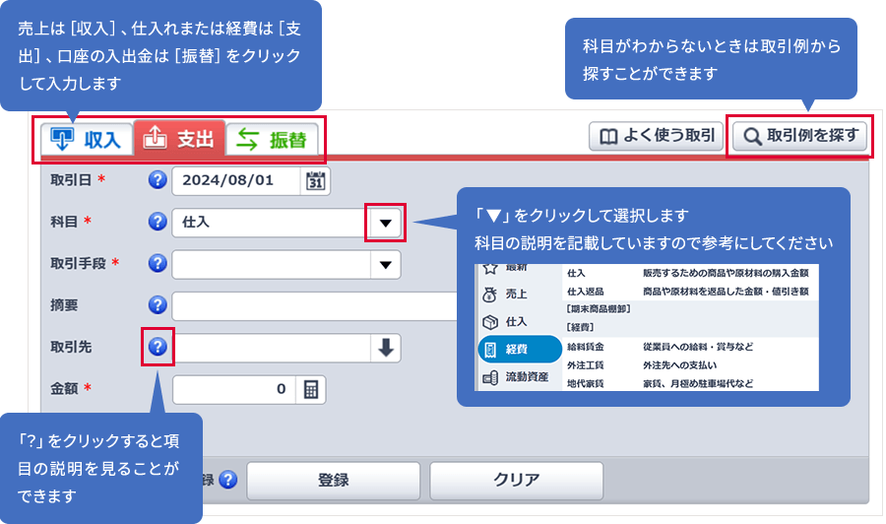Open help for 摘要 field
This screenshot has width=886, height=524.
tap(158, 305)
